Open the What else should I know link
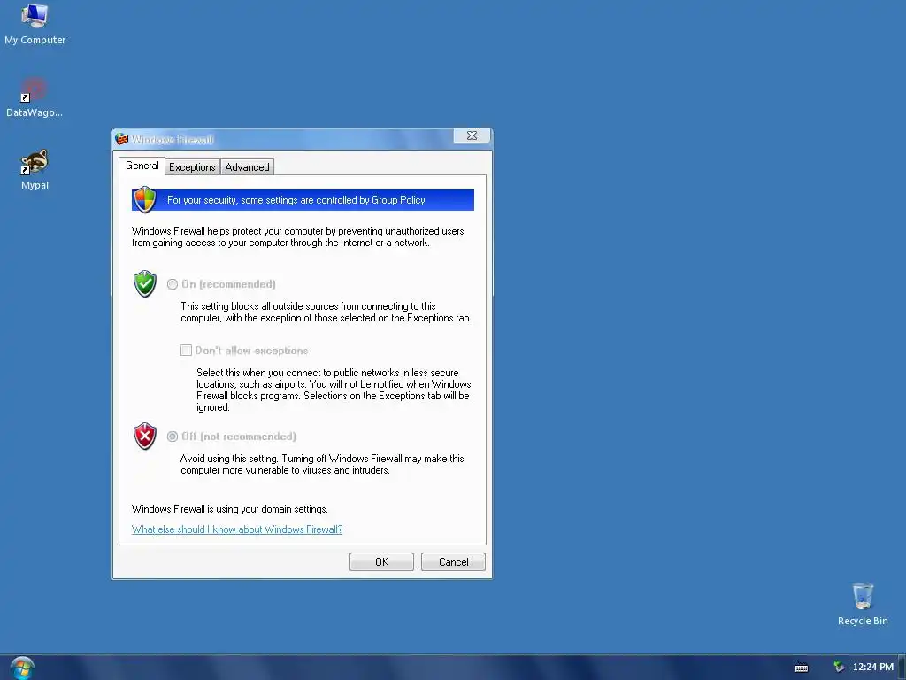The width and height of the screenshot is (906, 680). coord(237,529)
